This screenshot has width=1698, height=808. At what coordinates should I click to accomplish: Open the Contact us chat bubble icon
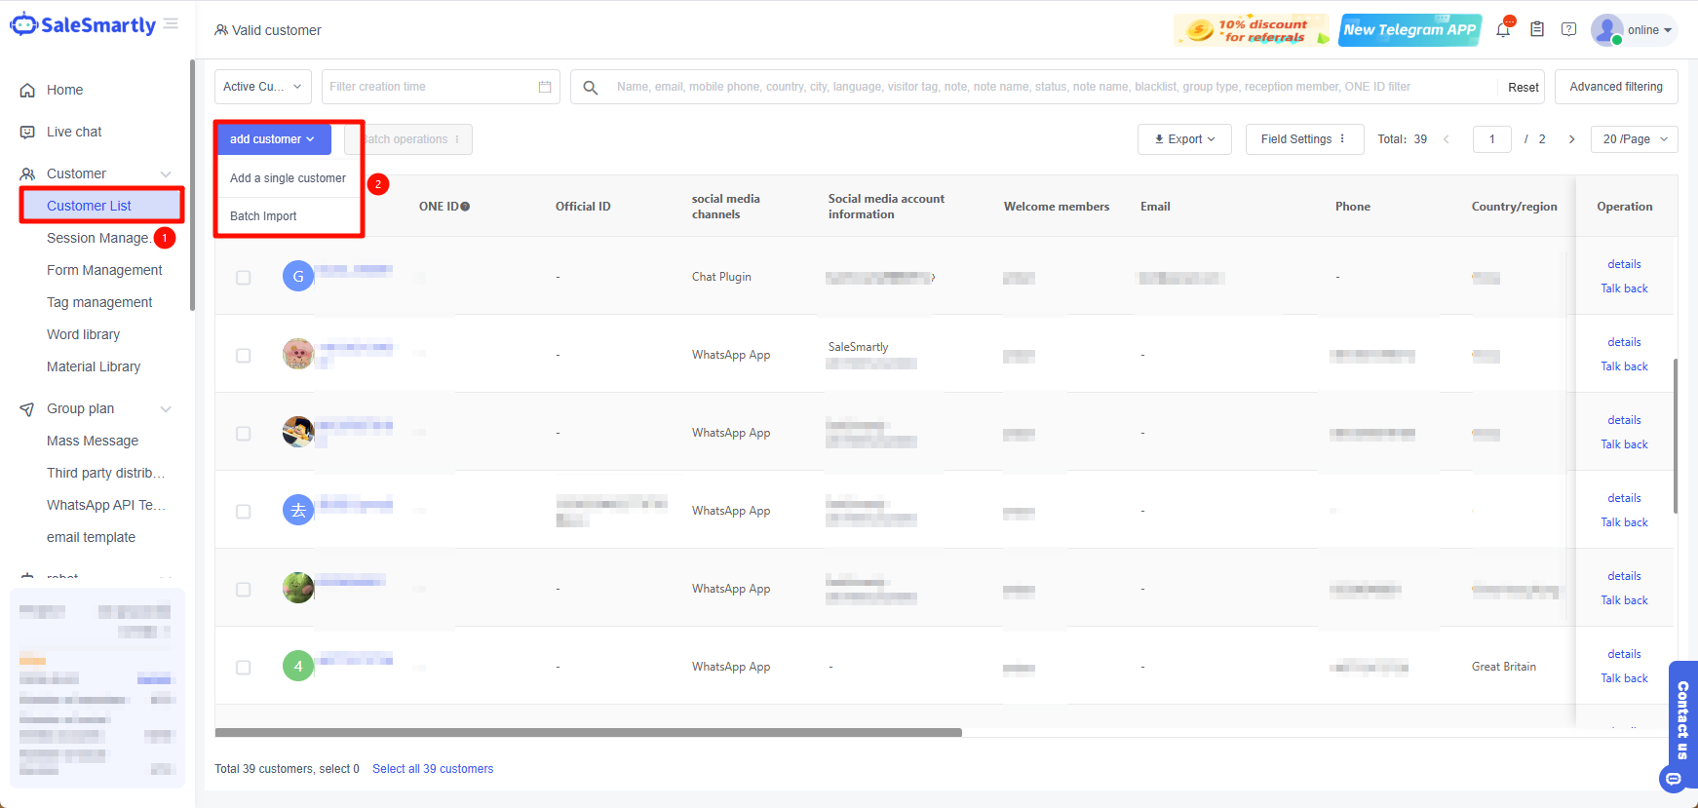pyautogui.click(x=1674, y=779)
